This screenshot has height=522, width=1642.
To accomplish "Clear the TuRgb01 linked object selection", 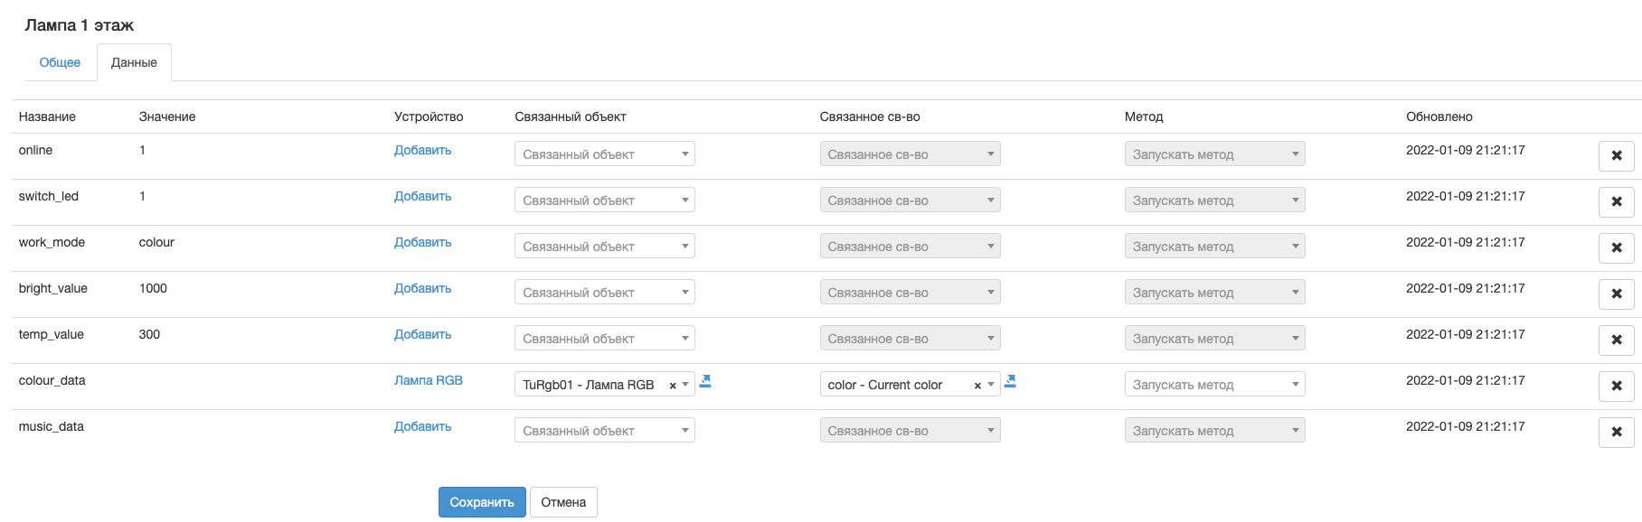I will coord(673,386).
